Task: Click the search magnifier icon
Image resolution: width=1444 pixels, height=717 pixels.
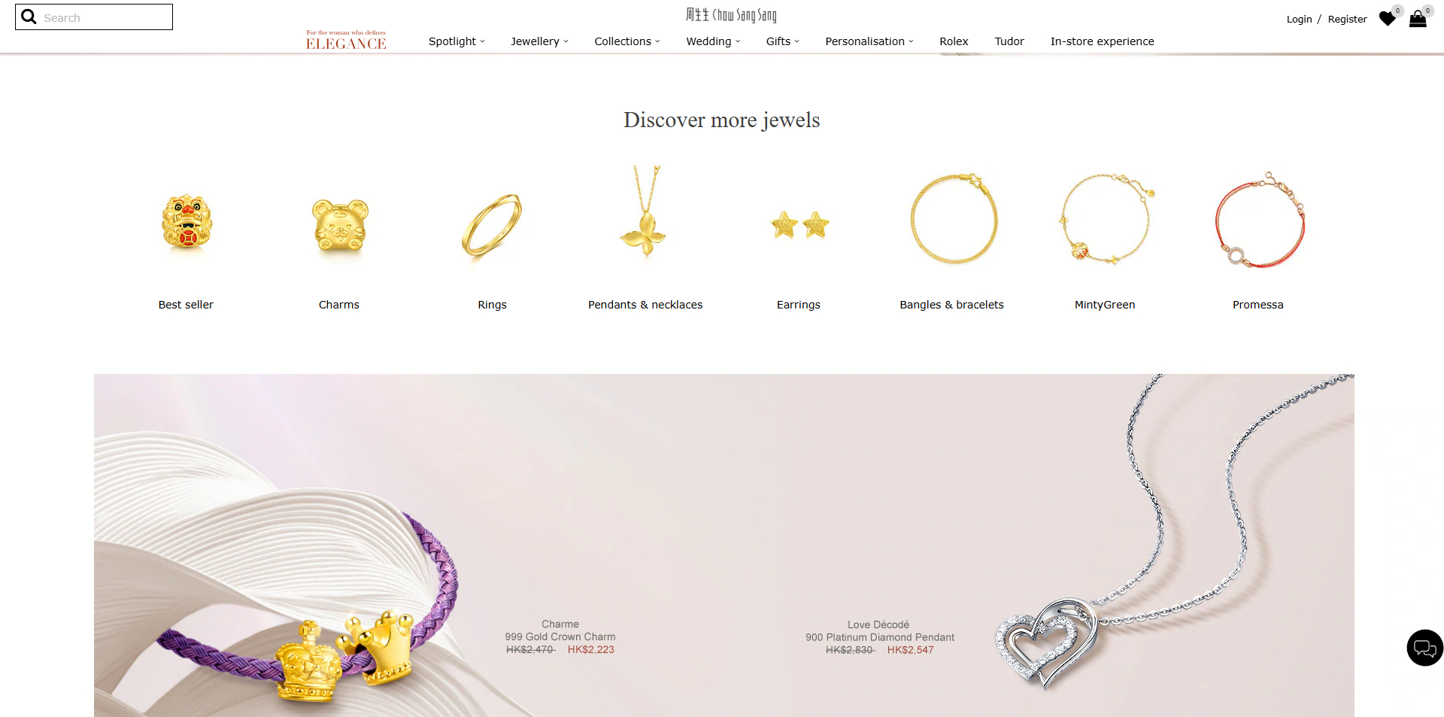Action: point(29,17)
